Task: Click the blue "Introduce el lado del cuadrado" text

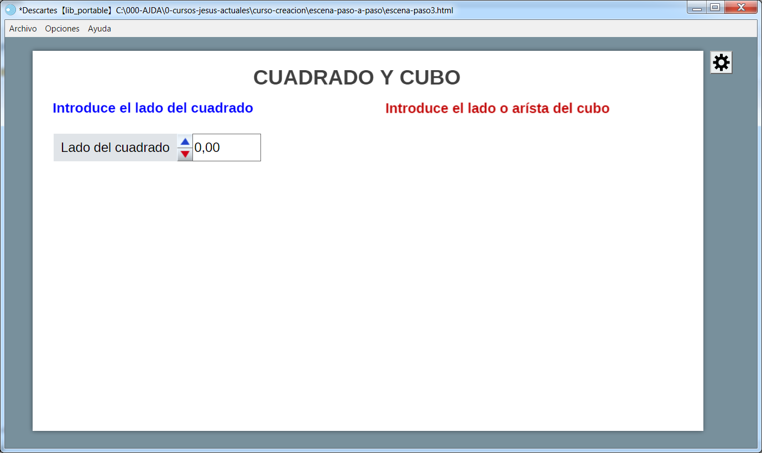Action: (x=153, y=108)
